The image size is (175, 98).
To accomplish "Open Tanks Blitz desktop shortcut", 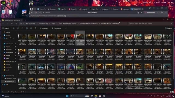I will 24,13.
